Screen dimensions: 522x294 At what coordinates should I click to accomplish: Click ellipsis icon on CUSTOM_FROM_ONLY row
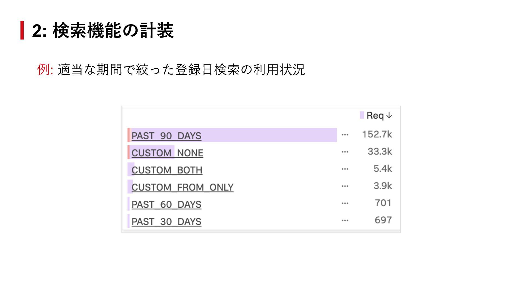[345, 186]
